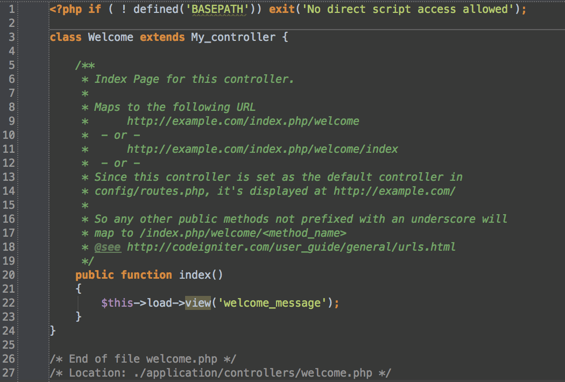Click the class name Welcome

click(x=111, y=37)
